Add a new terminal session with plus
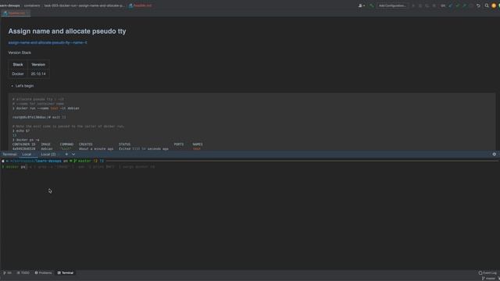The width and height of the screenshot is (500, 281). click(66, 155)
